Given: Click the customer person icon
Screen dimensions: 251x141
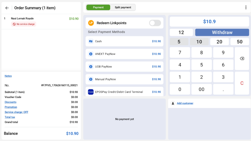Looking at the screenshot, I should [x=173, y=103].
